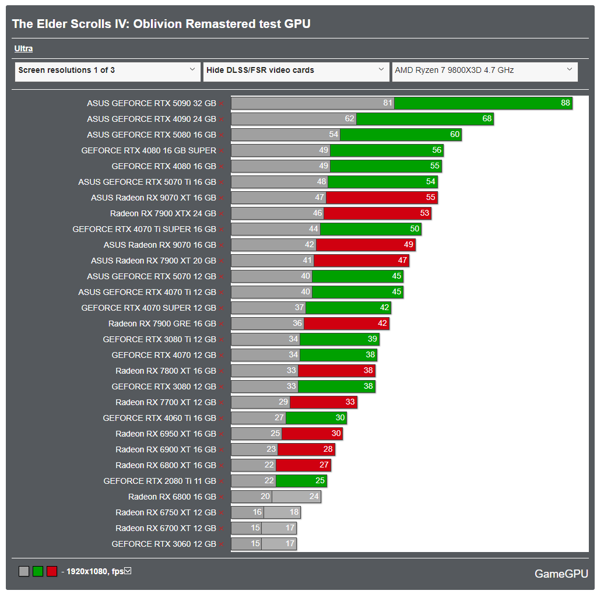Hide ASUS Radeon RX 9070 16 GB via X
Viewport: 597px width, 594px height.
[222, 245]
